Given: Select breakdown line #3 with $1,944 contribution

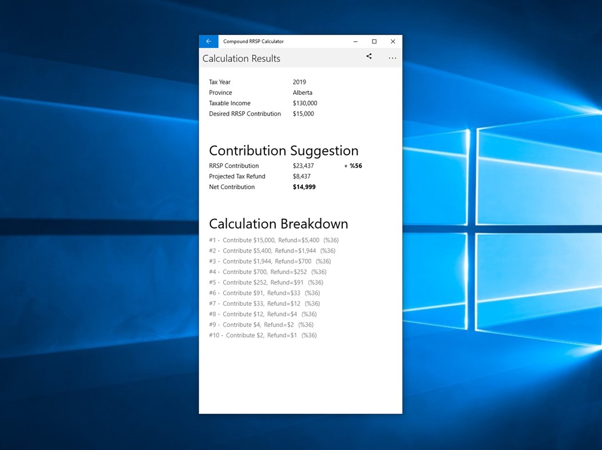Looking at the screenshot, I should click(272, 261).
